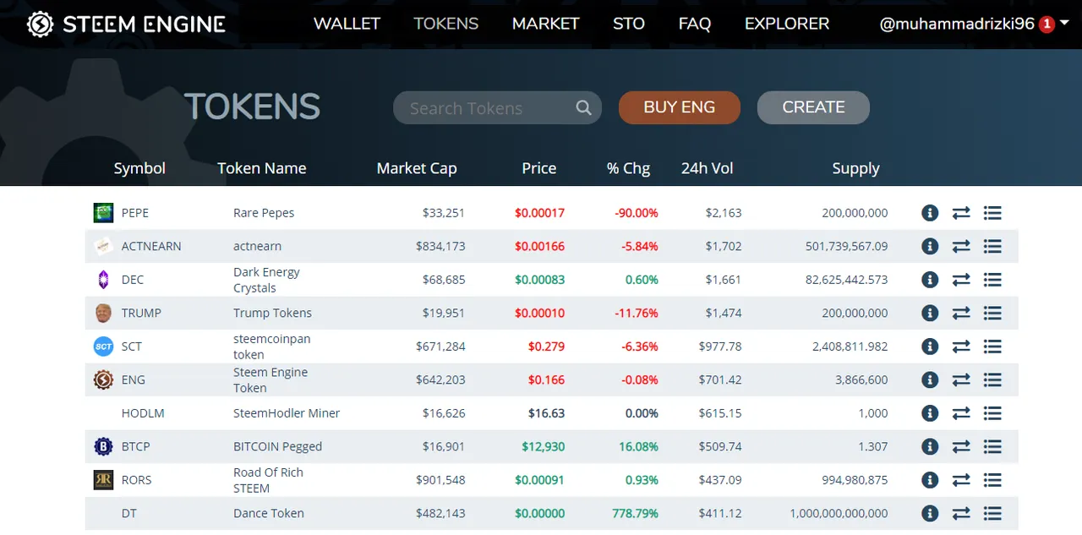The image size is (1082, 535).
Task: View info icon for SCT token
Action: [x=930, y=347]
